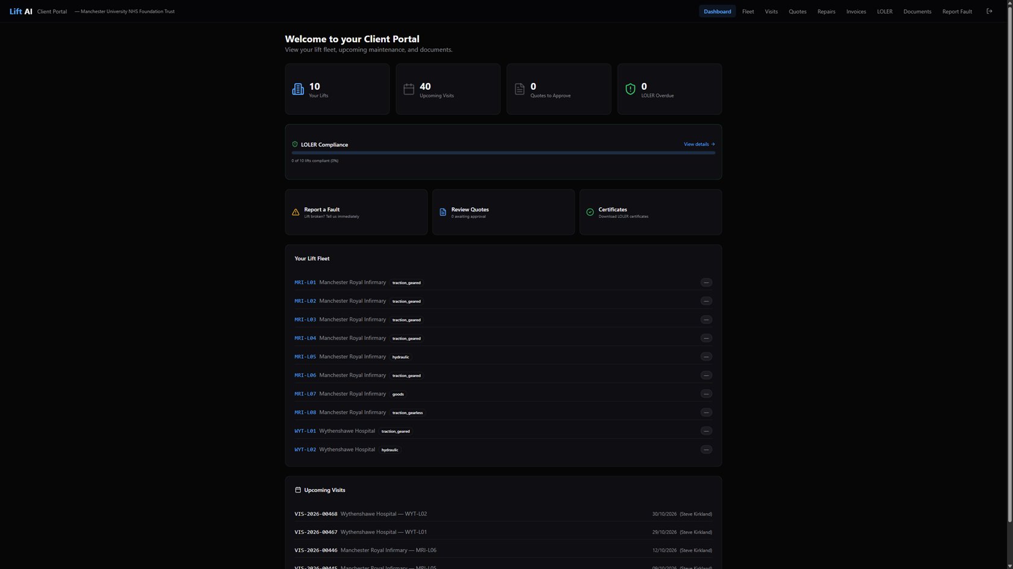Click the shield icon on LOLER Overdue card
Image resolution: width=1013 pixels, height=569 pixels.
pyautogui.click(x=630, y=89)
